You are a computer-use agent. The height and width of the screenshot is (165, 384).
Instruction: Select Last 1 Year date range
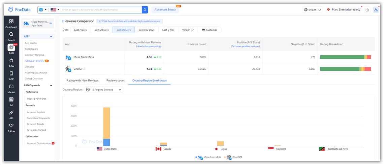tap(168, 30)
